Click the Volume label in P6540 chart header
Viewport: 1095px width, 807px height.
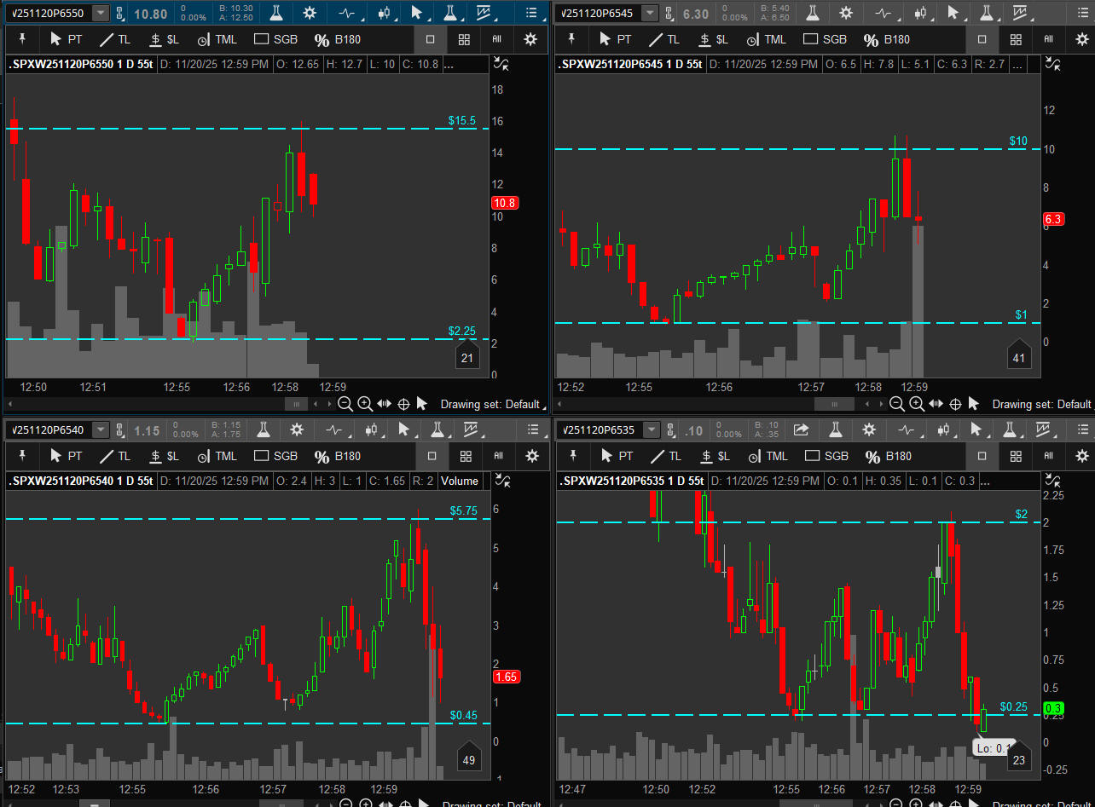pos(460,481)
